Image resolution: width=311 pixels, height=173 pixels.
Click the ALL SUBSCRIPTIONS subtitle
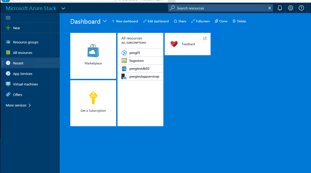134,43
